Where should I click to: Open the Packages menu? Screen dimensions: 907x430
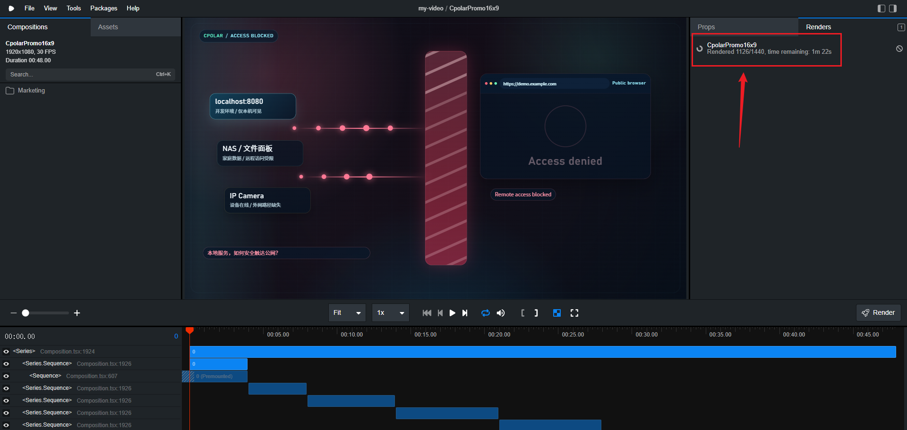[x=103, y=8]
